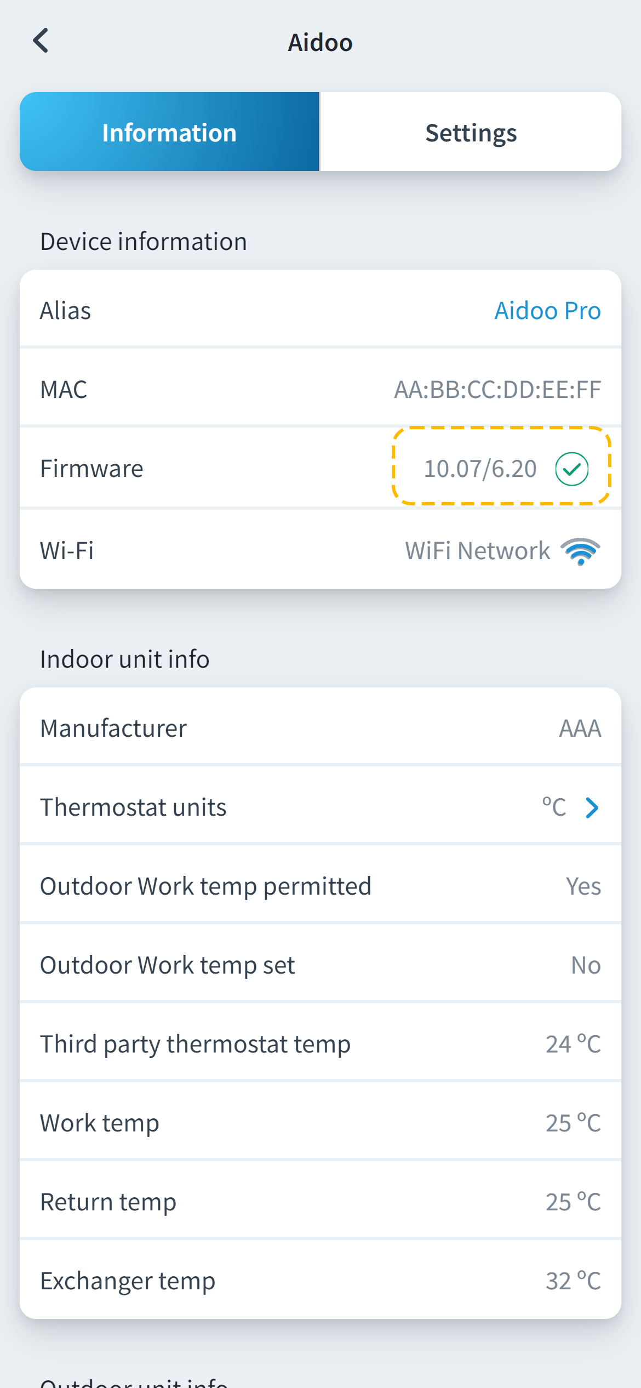
Task: Tap the °C thermostat unit value
Action: pos(554,807)
